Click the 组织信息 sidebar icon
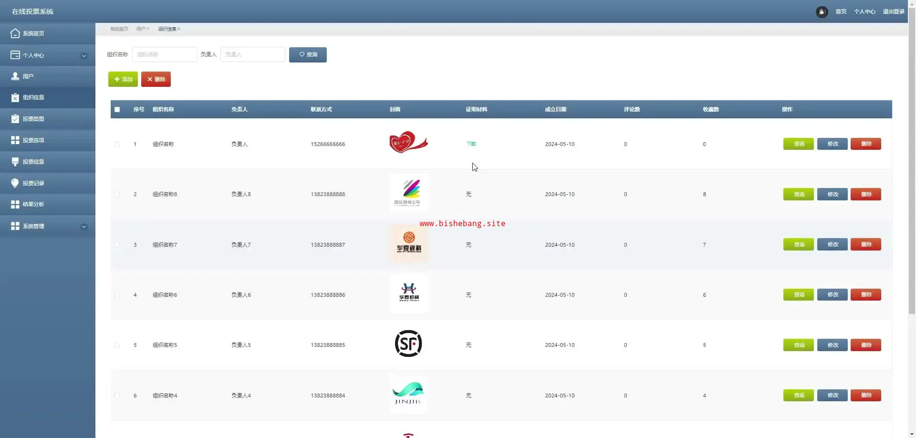Viewport: 916px width, 438px height. 15,97
